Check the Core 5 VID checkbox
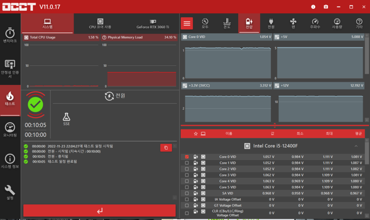The image size is (370, 220). point(187,187)
